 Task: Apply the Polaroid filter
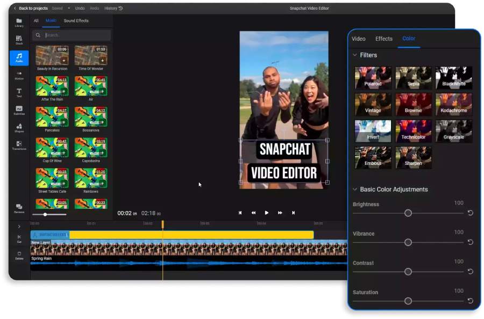click(x=373, y=78)
